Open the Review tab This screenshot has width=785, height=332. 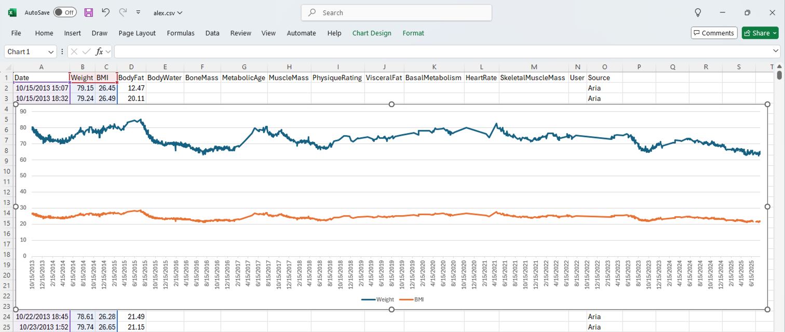(x=241, y=33)
